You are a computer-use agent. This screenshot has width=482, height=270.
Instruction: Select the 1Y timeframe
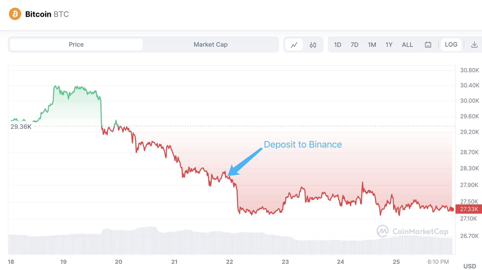[x=389, y=45]
